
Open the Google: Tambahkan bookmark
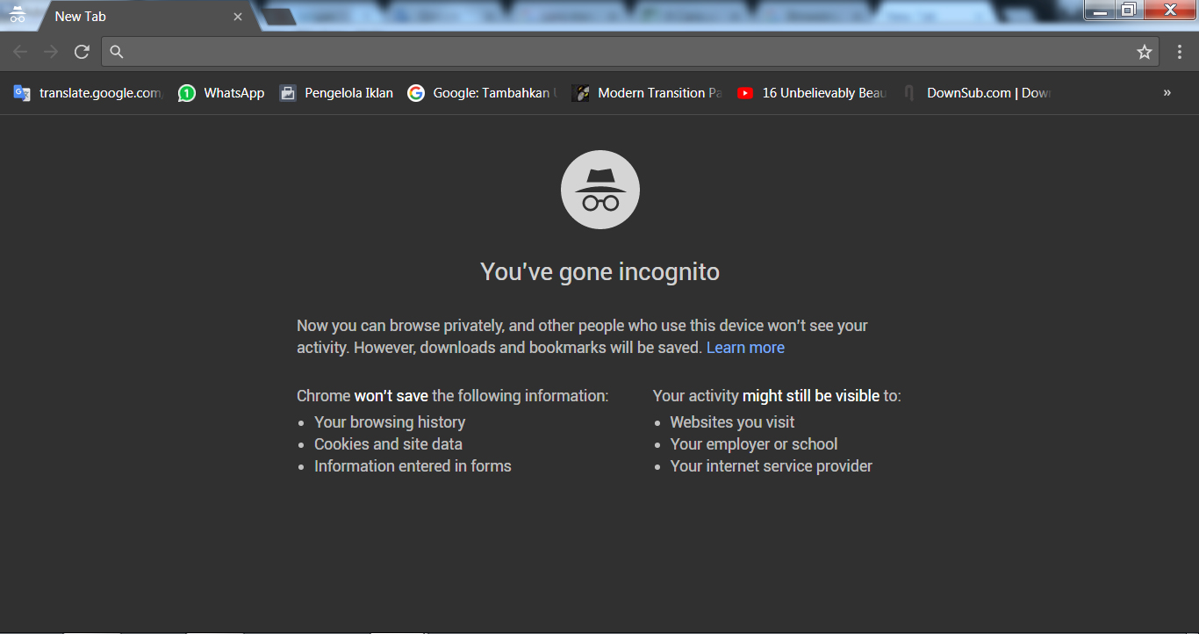[x=482, y=93]
